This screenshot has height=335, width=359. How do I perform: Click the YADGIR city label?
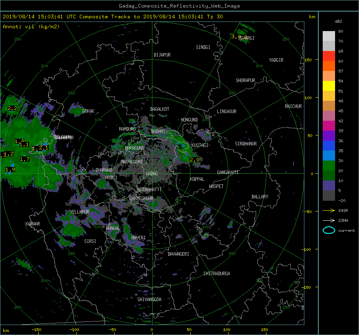[x=276, y=60]
